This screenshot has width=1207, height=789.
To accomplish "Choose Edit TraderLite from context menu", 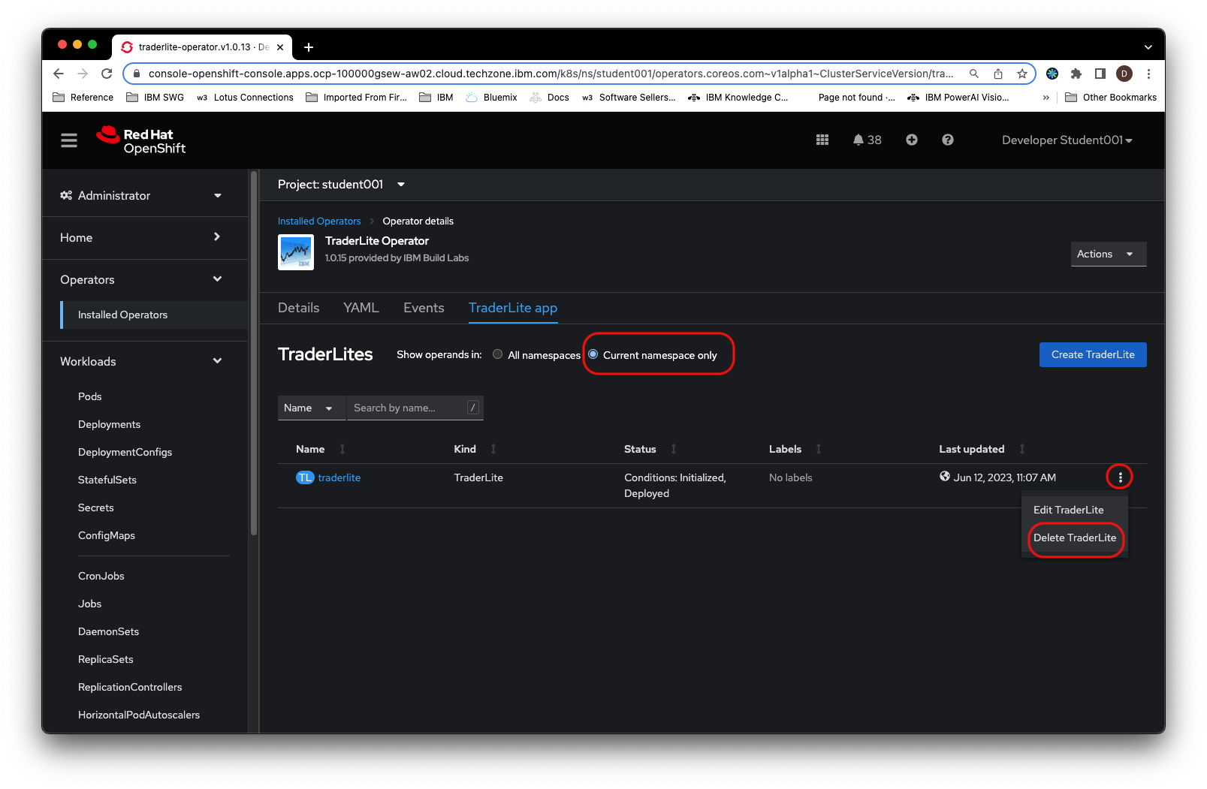I will (x=1074, y=510).
